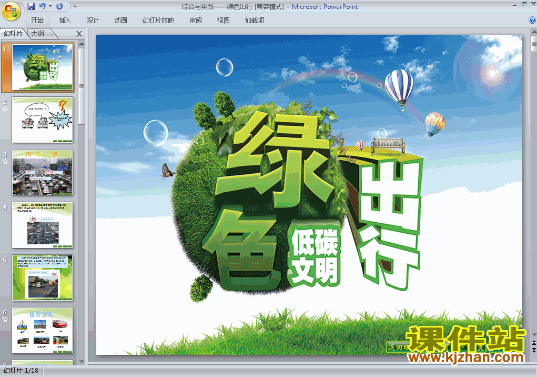Go to next slide with double down arrow
This screenshot has width=537, height=377.
tap(534, 350)
